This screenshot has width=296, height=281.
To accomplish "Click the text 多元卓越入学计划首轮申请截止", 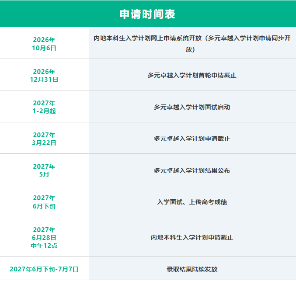I will [192, 75].
